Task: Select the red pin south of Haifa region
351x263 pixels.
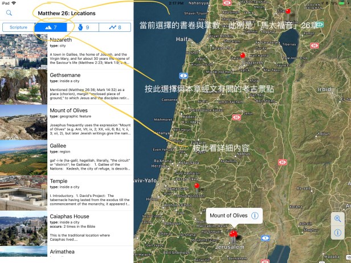Action: pos(243,55)
